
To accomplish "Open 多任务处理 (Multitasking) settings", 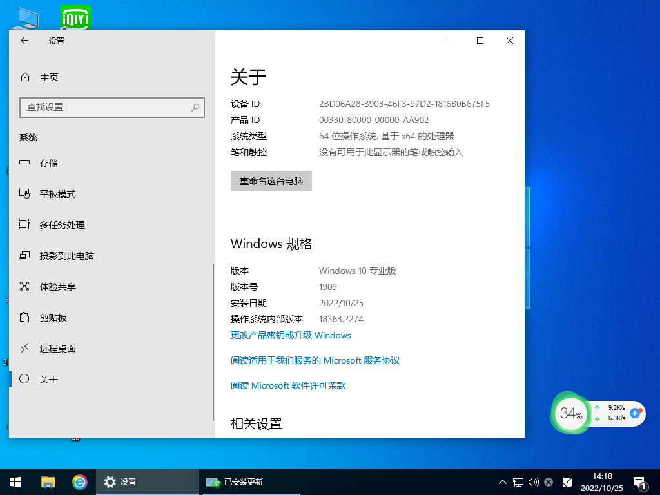I will [61, 224].
